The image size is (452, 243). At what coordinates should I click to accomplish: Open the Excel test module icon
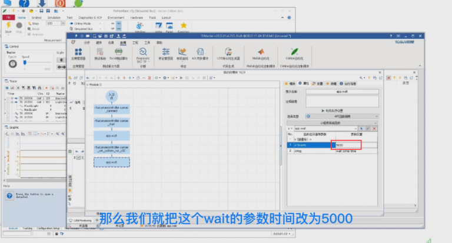tap(118, 52)
